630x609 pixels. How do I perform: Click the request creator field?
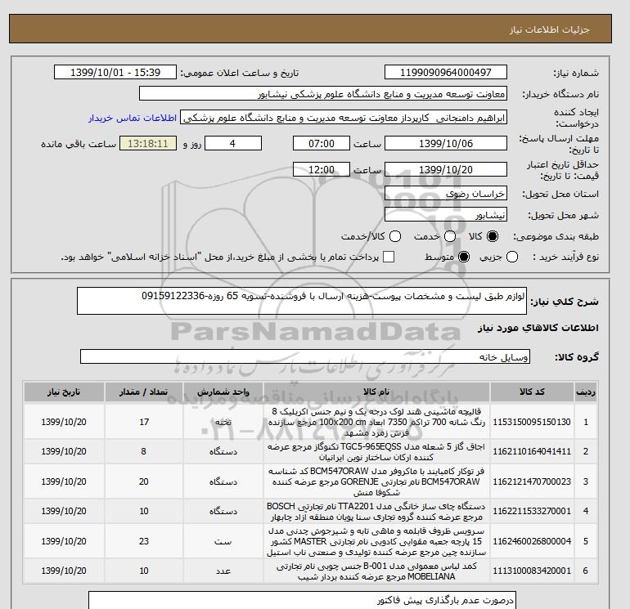click(344, 118)
